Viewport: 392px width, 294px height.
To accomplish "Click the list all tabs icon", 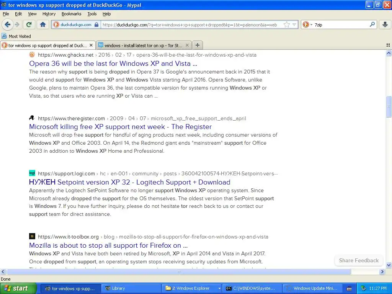I will (x=388, y=45).
